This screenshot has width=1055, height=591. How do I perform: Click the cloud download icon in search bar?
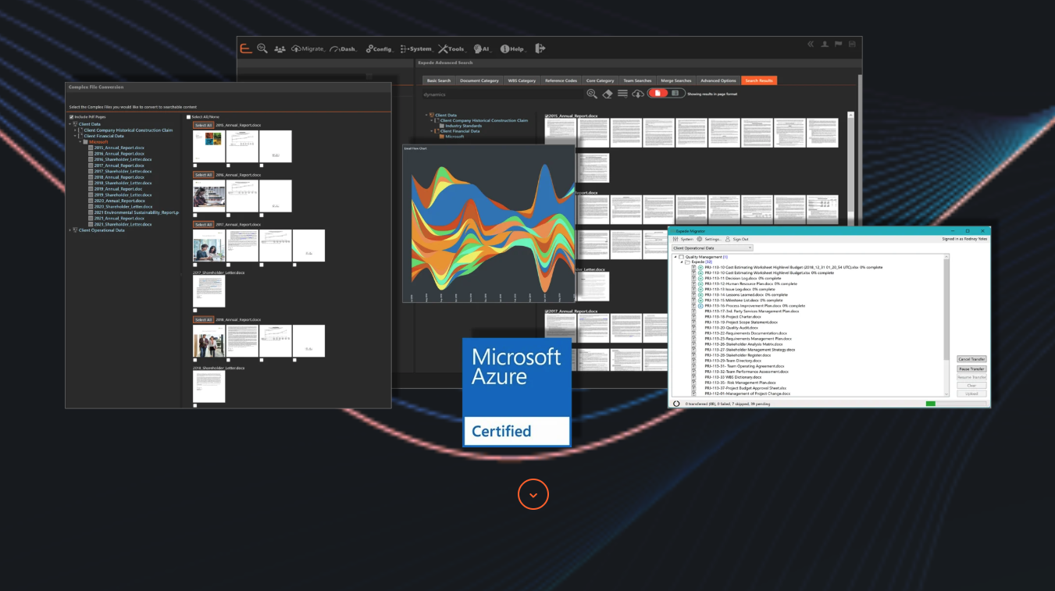click(638, 94)
